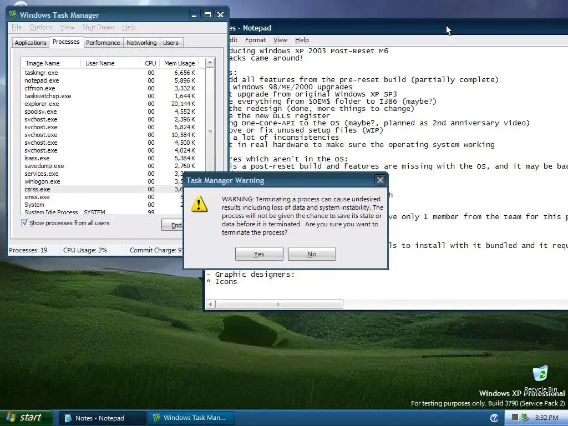Screen dimensions: 568x426
Task: Select services.exe process row
Action: (103, 174)
